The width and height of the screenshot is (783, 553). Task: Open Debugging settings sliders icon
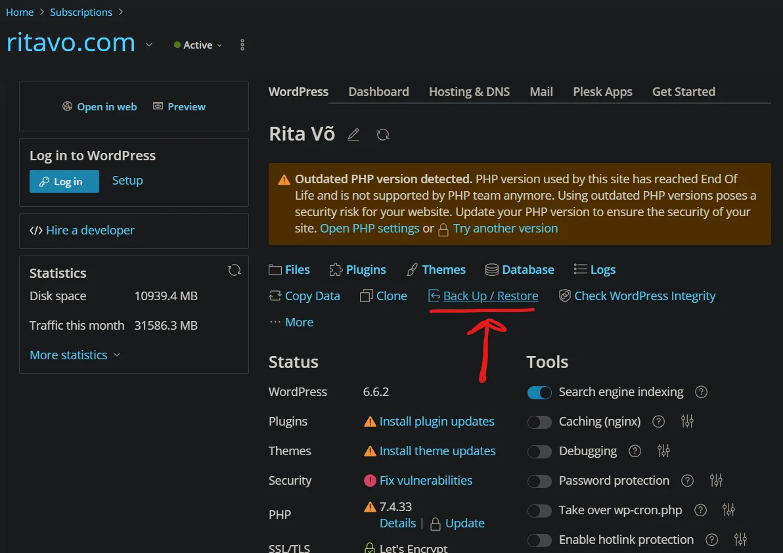663,451
